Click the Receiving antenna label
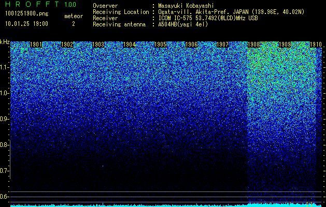 point(119,24)
